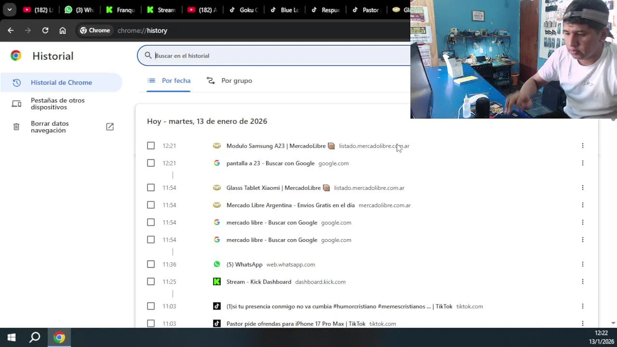Go back with the browser back arrow
The width and height of the screenshot is (617, 347).
(x=11, y=30)
